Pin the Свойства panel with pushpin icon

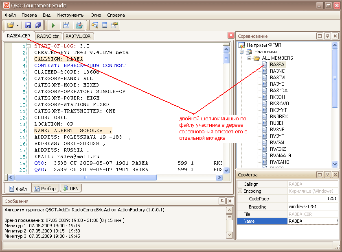point(327,175)
